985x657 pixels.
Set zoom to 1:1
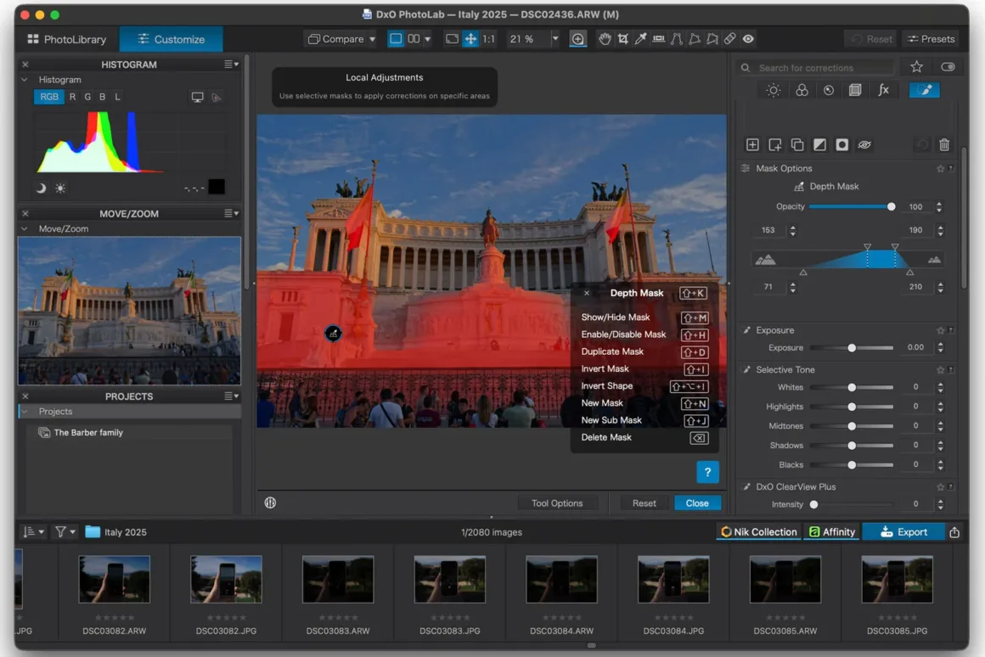pos(488,39)
